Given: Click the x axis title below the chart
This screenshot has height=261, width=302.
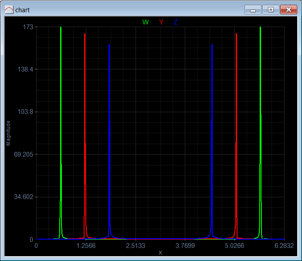Looking at the screenshot, I should 160,253.
